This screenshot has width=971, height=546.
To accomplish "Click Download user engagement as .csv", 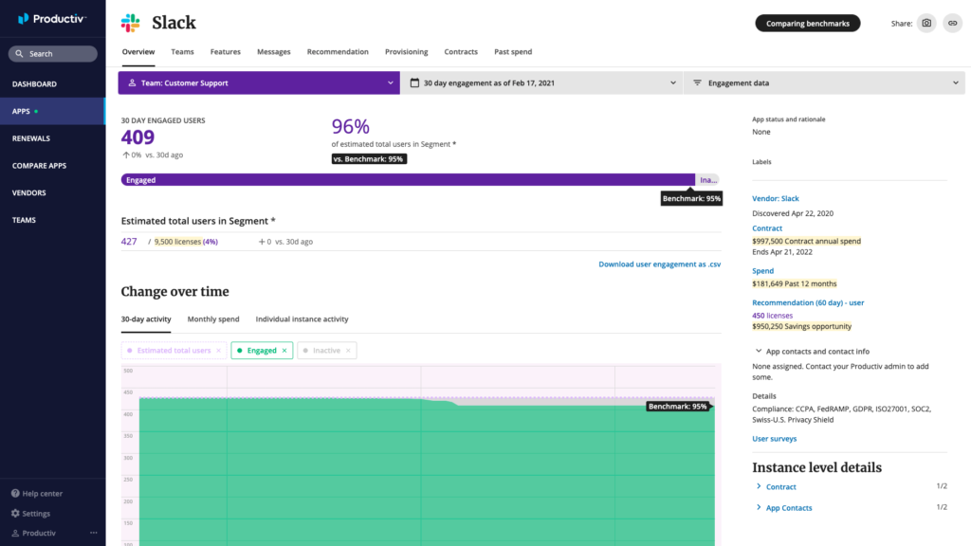I will point(659,264).
